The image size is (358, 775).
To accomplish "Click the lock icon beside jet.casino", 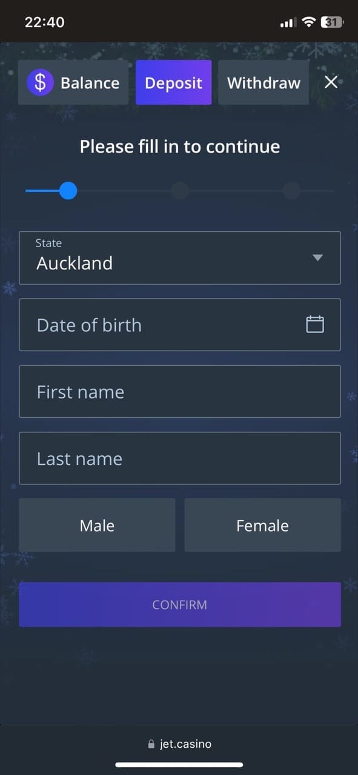I will coord(151,744).
